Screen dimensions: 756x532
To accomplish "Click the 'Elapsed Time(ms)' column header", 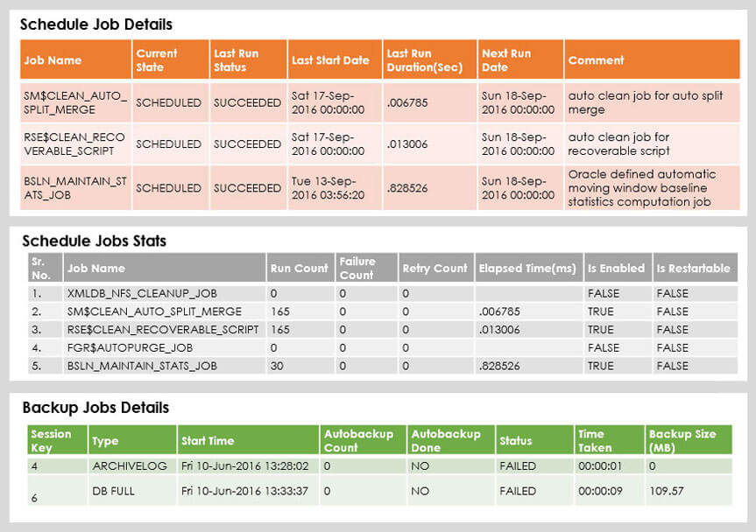I will tap(527, 268).
